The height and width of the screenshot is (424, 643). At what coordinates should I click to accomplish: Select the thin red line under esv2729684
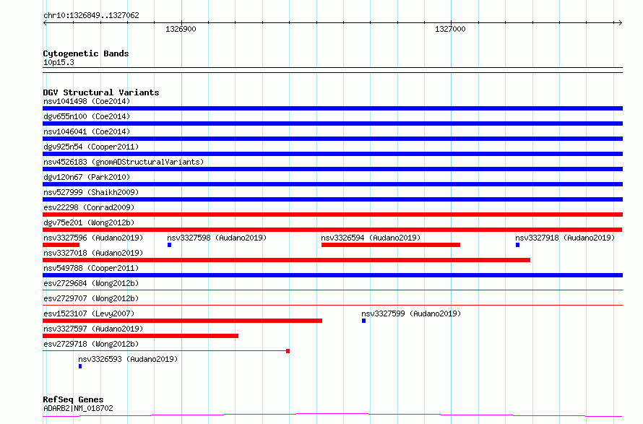[x=332, y=290]
